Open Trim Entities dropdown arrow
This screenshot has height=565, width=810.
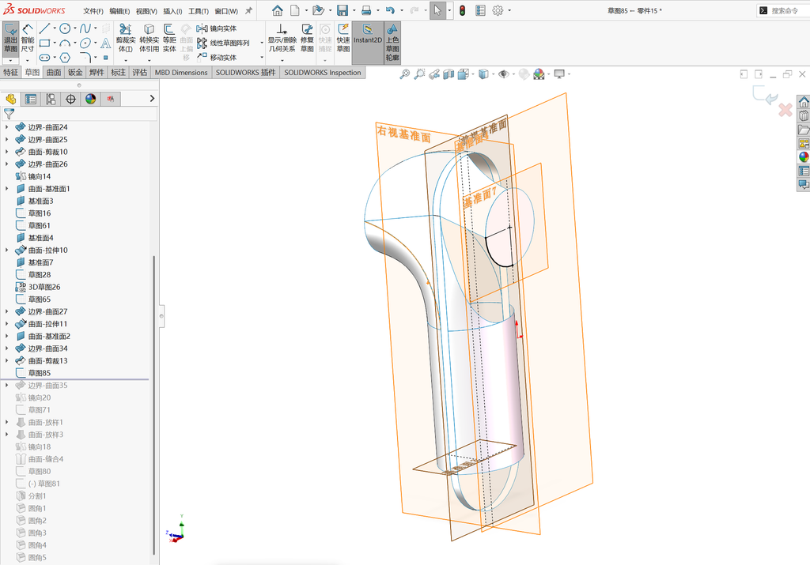point(126,60)
